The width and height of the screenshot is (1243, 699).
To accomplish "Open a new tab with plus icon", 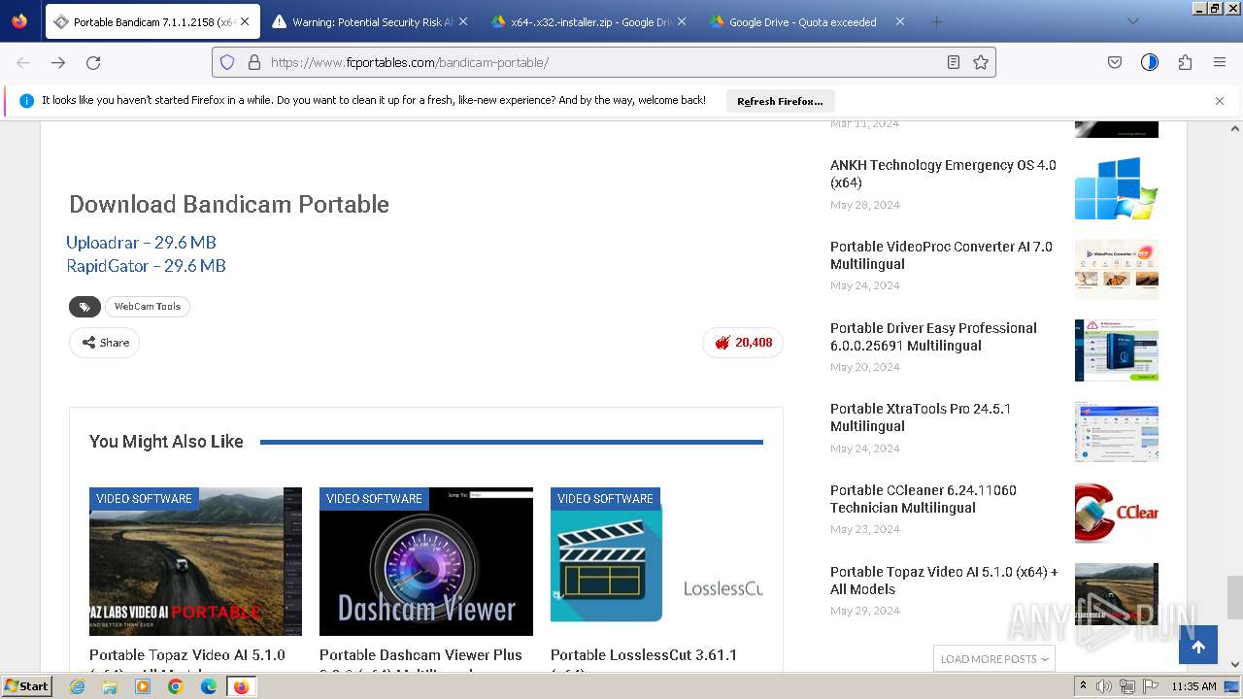I will click(936, 21).
